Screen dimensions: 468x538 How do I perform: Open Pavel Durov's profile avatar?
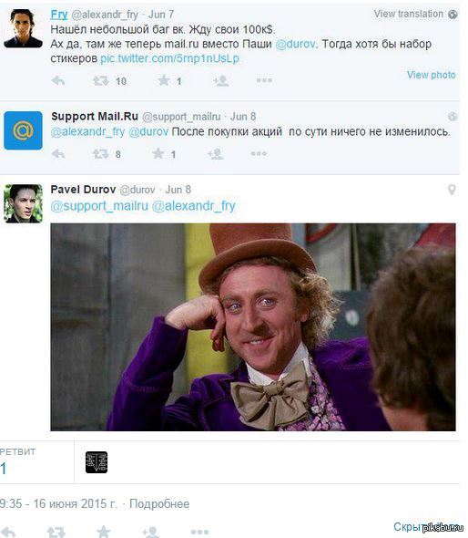(x=23, y=203)
